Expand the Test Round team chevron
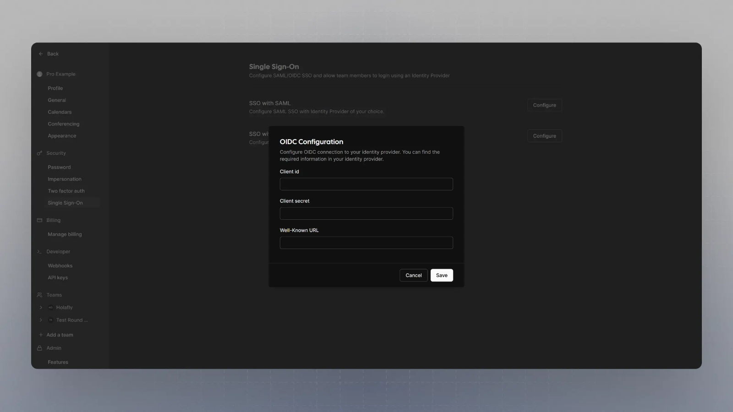The image size is (733, 412). click(x=41, y=320)
